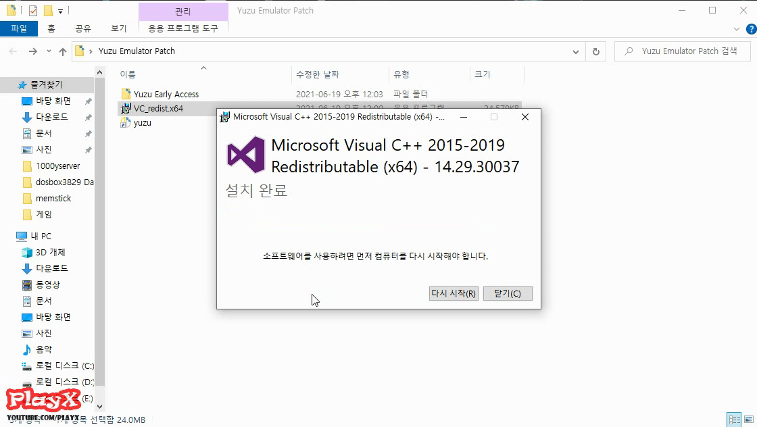Go up one folder level

pos(63,51)
